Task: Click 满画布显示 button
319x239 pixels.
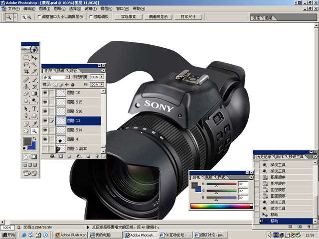Action: pyautogui.click(x=159, y=17)
